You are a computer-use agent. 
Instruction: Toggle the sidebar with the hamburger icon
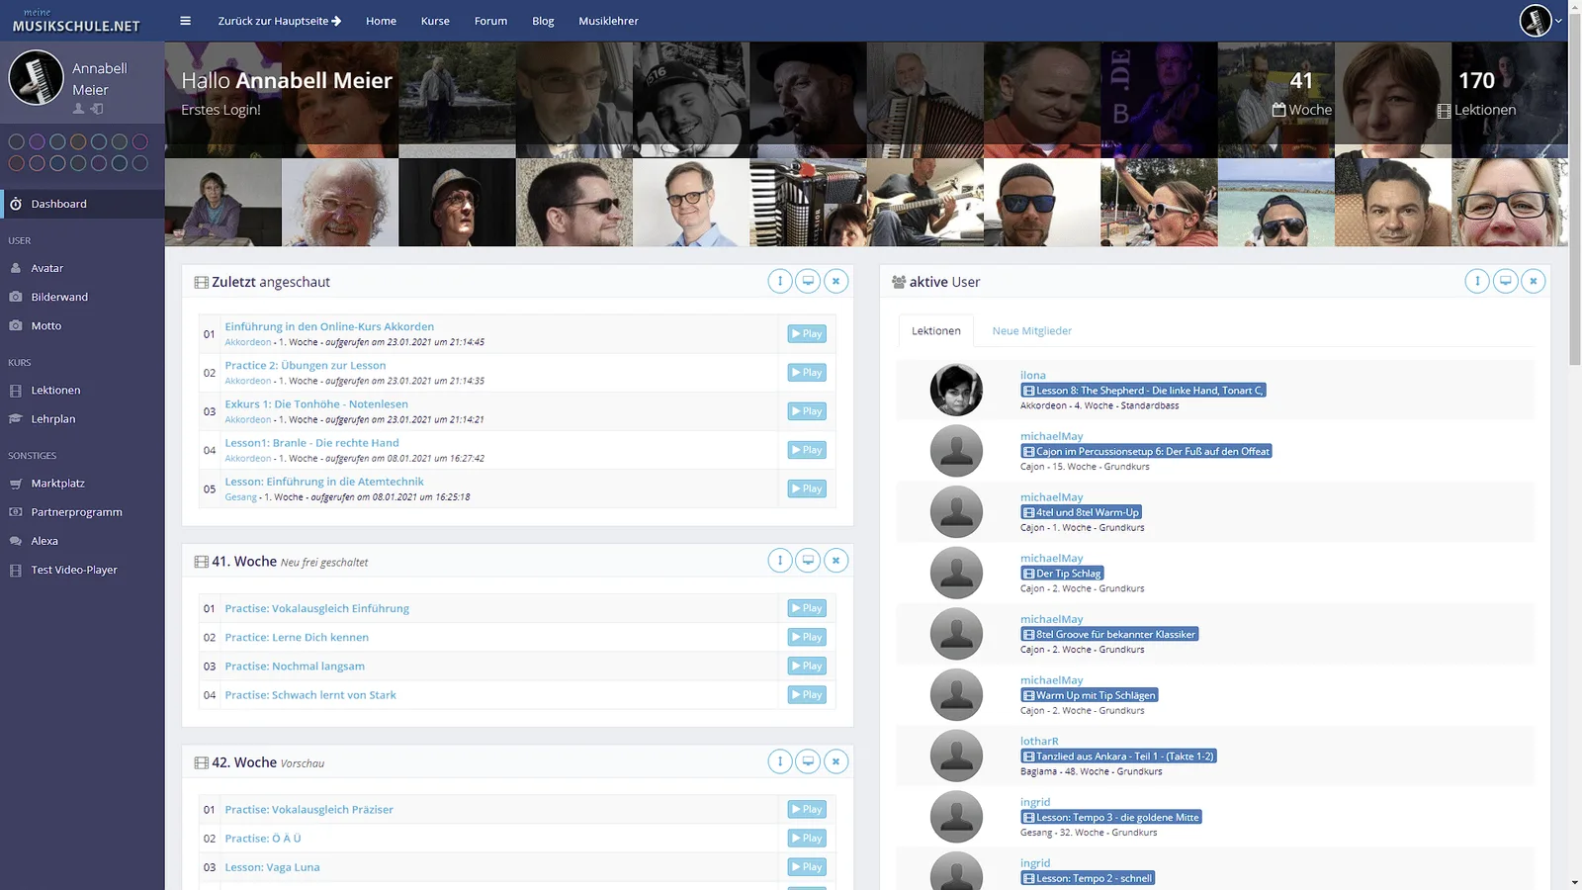point(185,21)
